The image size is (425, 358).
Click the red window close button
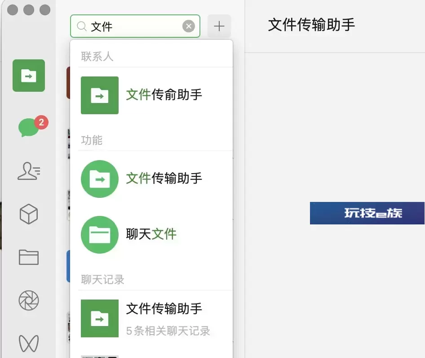point(13,10)
